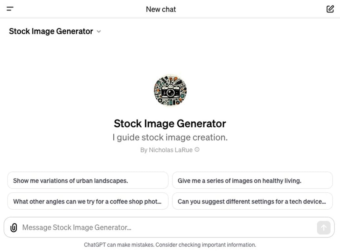Image resolution: width=340 pixels, height=252 pixels.
Task: Choose the tech device settings prompt
Action: pyautogui.click(x=252, y=201)
